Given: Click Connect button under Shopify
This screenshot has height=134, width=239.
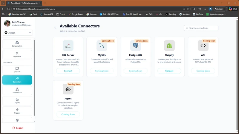Looking at the screenshot, I should click(169, 71).
